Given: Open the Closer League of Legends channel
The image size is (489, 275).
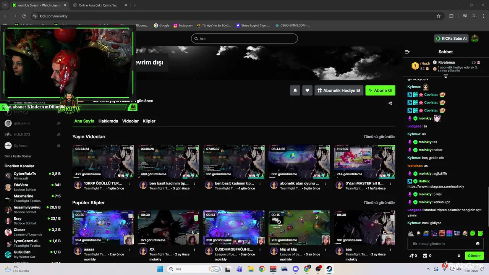Looking at the screenshot, I should [x=32, y=232].
